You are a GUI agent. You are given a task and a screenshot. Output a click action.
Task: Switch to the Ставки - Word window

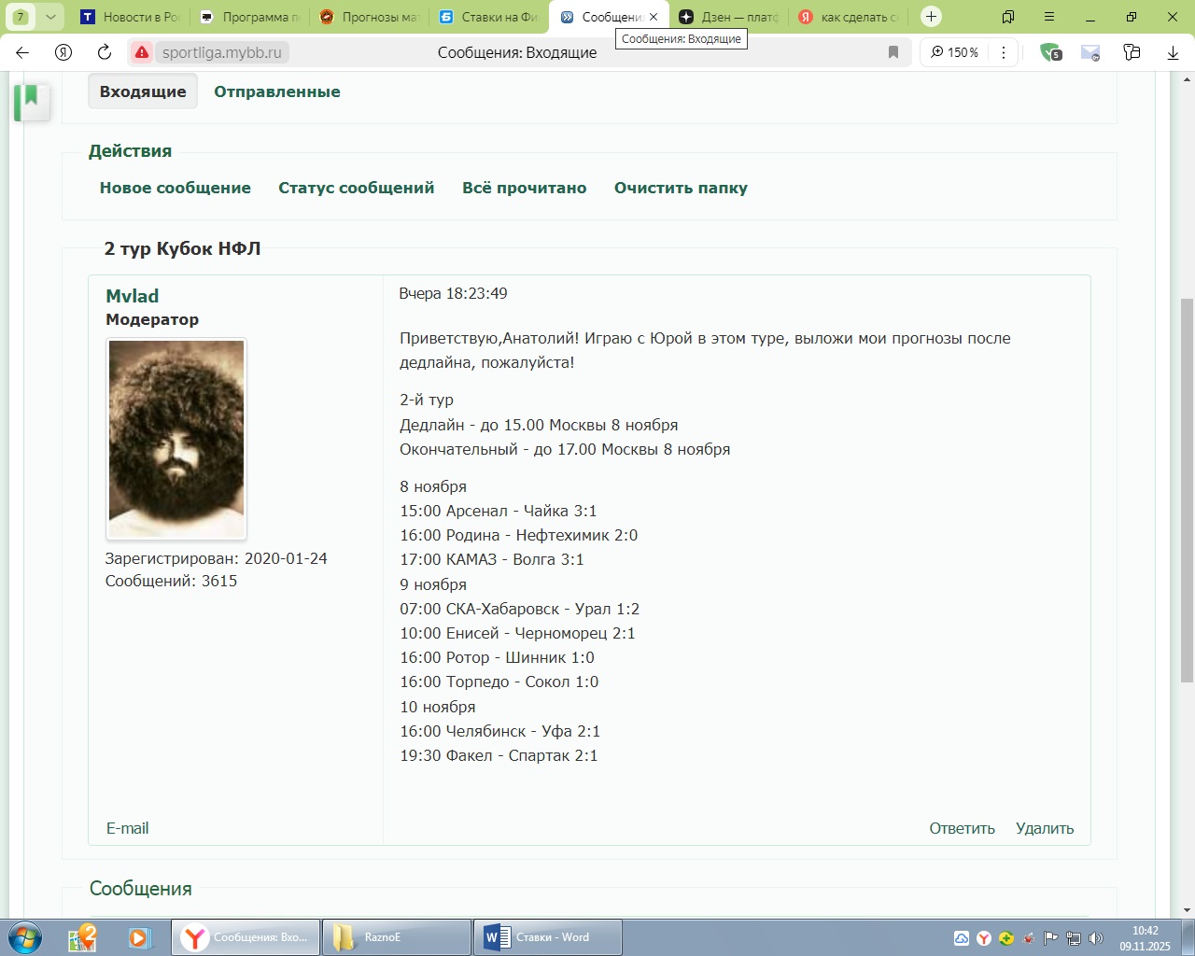coord(548,937)
